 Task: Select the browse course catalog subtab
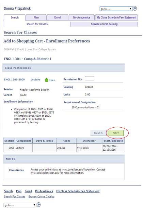tap(104, 24)
